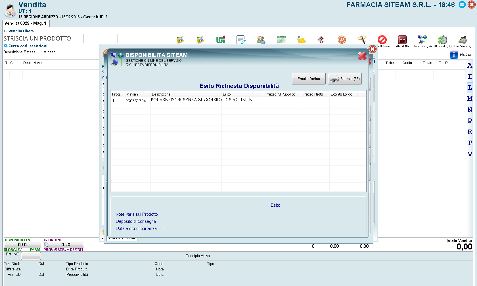Click the Ticket column header
477x286 pixels.
[390, 63]
